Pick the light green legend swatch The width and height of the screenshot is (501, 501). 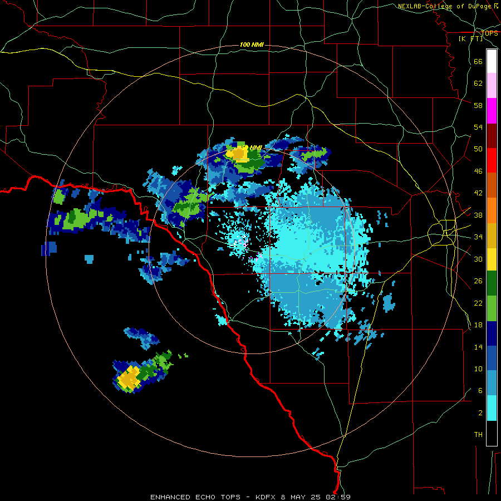[492, 308]
